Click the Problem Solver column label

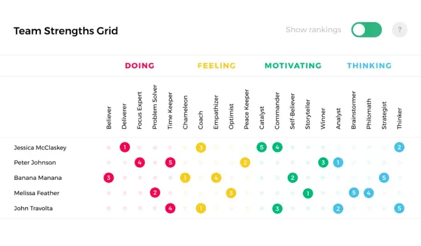tap(154, 107)
